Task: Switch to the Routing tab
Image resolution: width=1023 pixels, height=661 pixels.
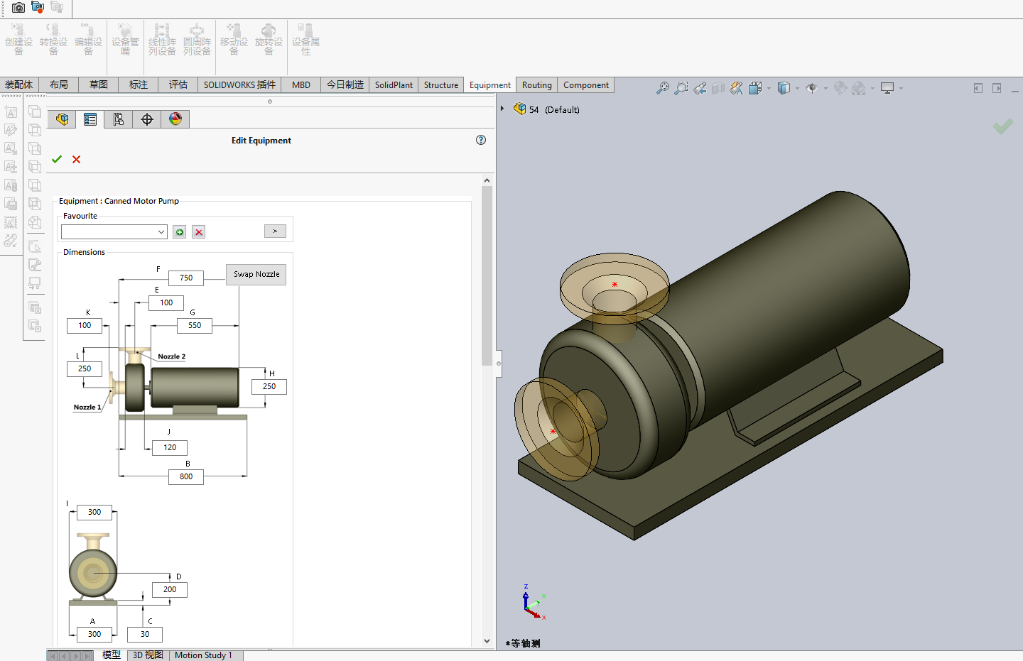Action: click(x=537, y=84)
